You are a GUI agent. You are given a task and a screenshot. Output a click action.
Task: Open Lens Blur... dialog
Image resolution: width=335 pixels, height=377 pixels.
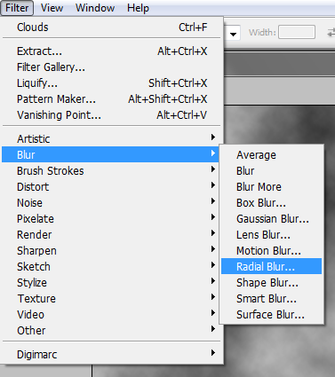(x=271, y=234)
